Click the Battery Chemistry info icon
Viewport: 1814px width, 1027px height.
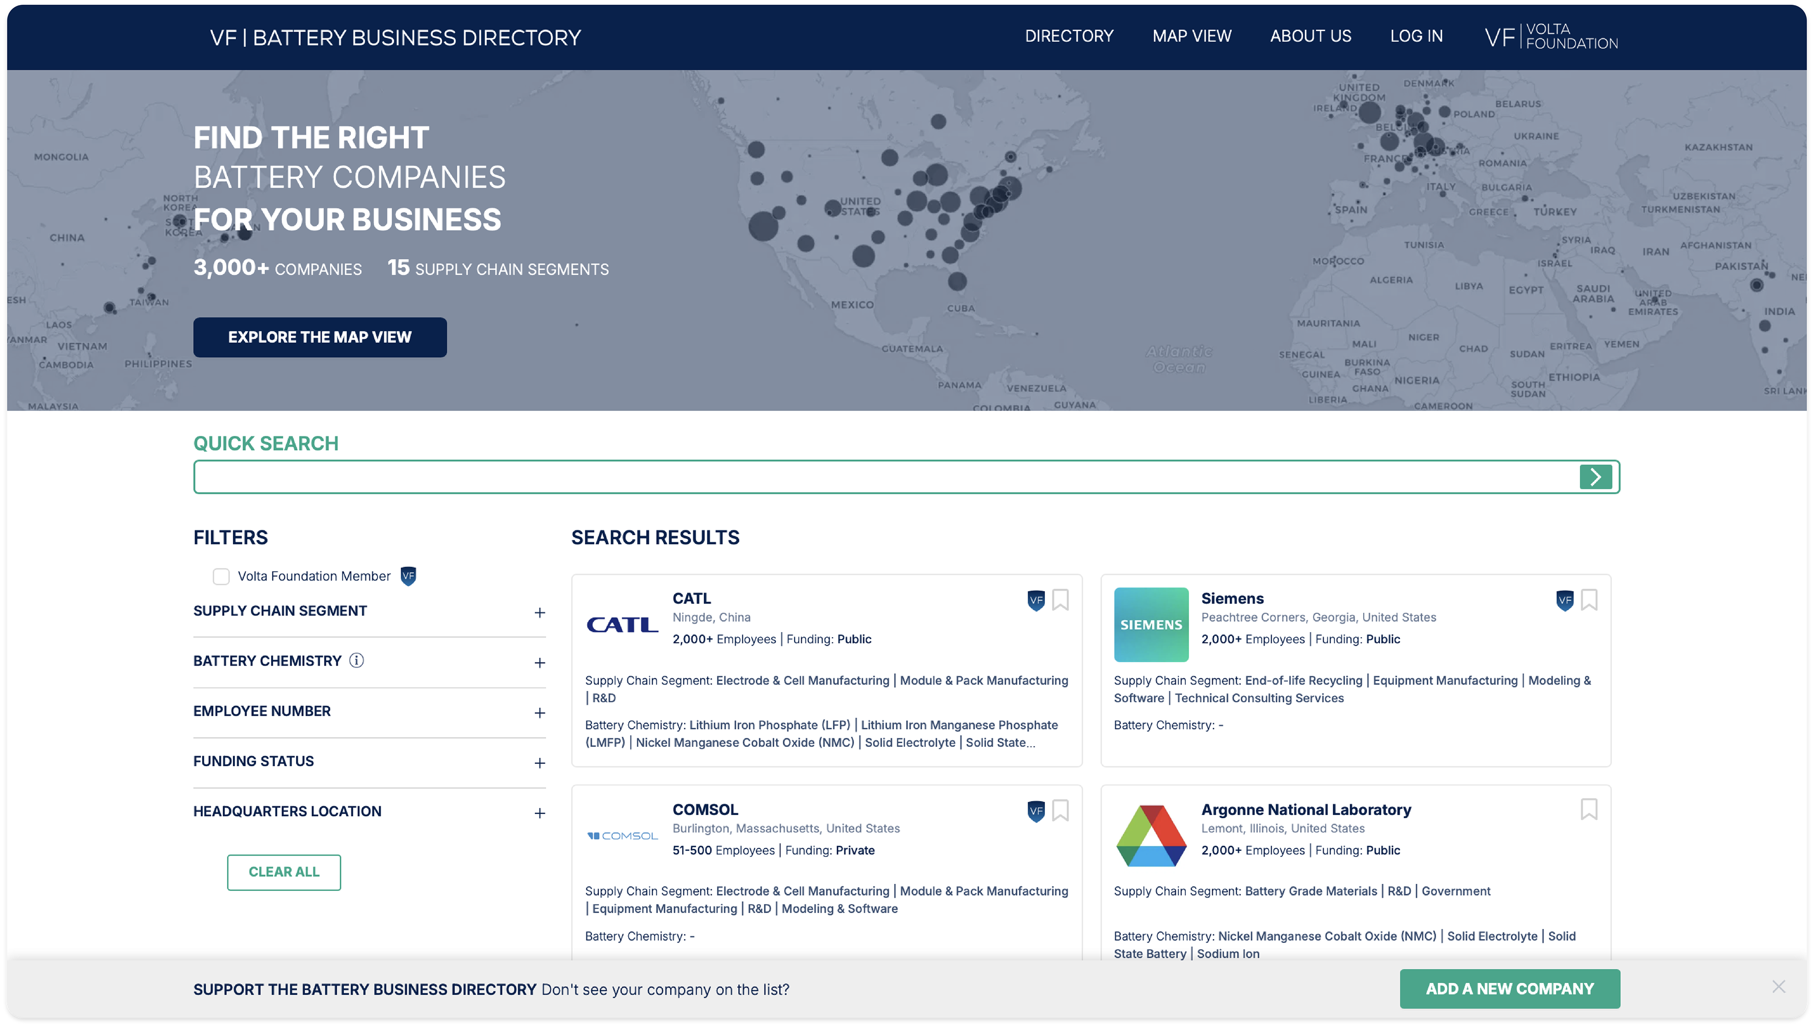357,660
